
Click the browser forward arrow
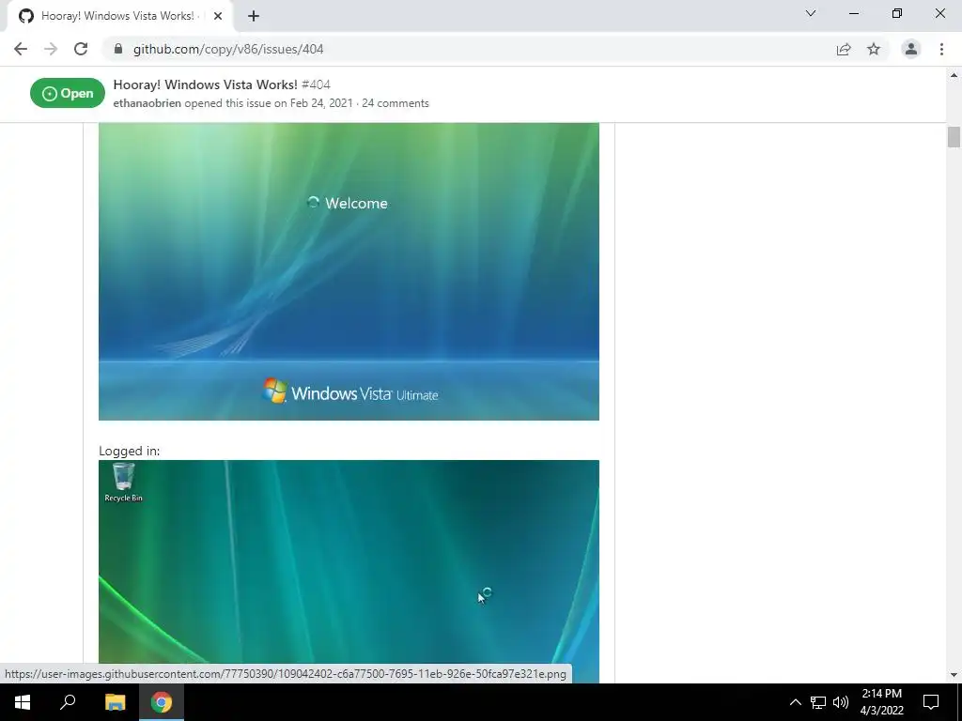click(51, 49)
